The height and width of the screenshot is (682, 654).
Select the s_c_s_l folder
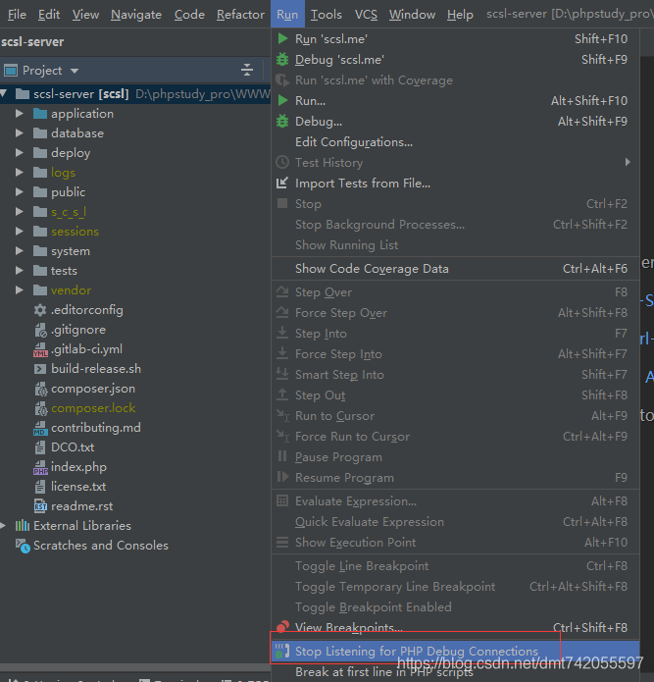click(x=69, y=212)
